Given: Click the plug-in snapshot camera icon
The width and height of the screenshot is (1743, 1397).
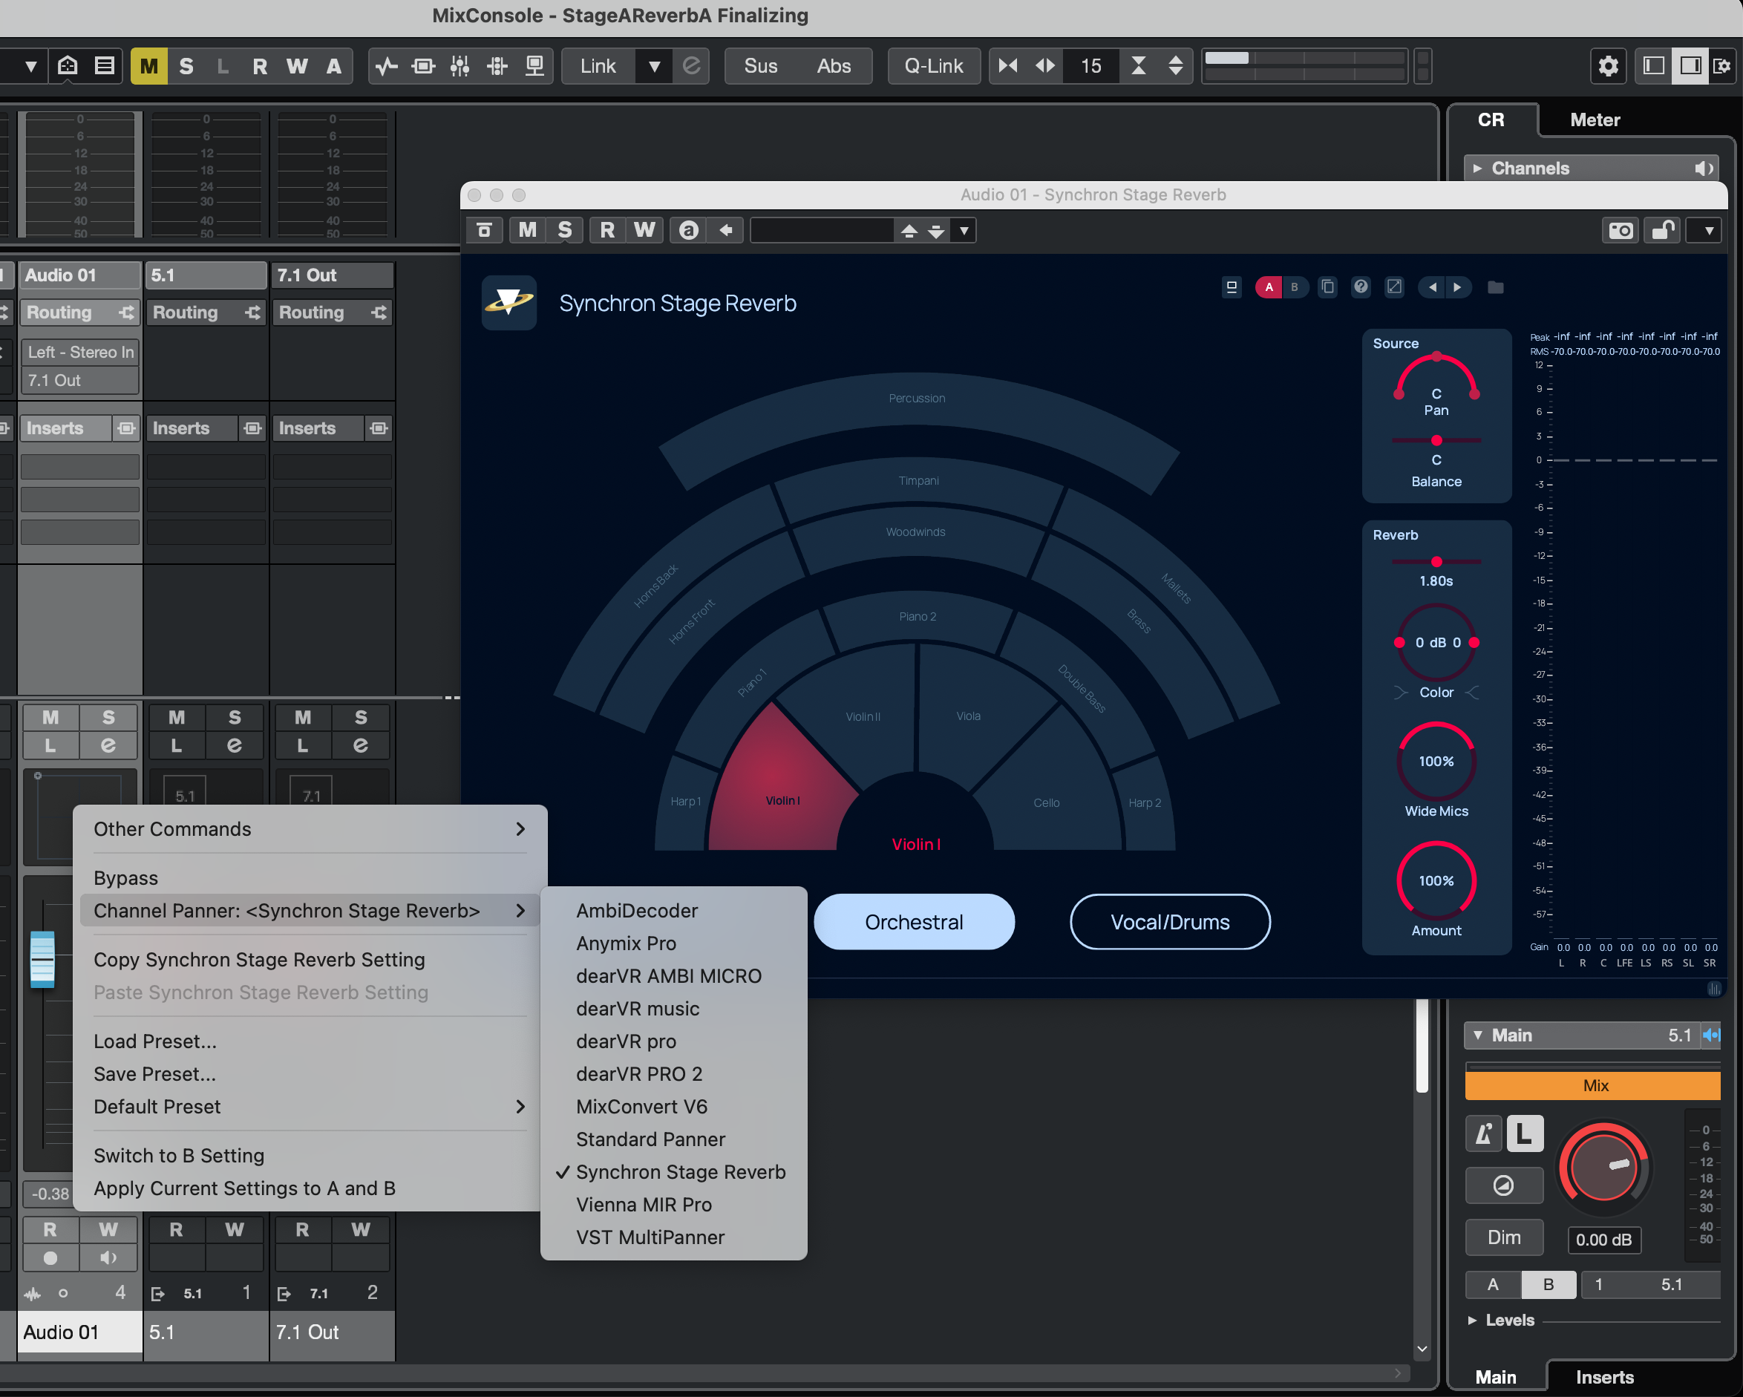Looking at the screenshot, I should 1620,230.
